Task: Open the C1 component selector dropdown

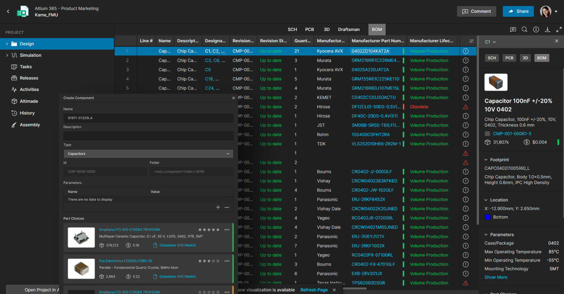Action: pyautogui.click(x=491, y=42)
